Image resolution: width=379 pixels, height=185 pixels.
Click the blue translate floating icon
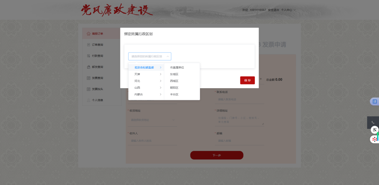pos(374,102)
